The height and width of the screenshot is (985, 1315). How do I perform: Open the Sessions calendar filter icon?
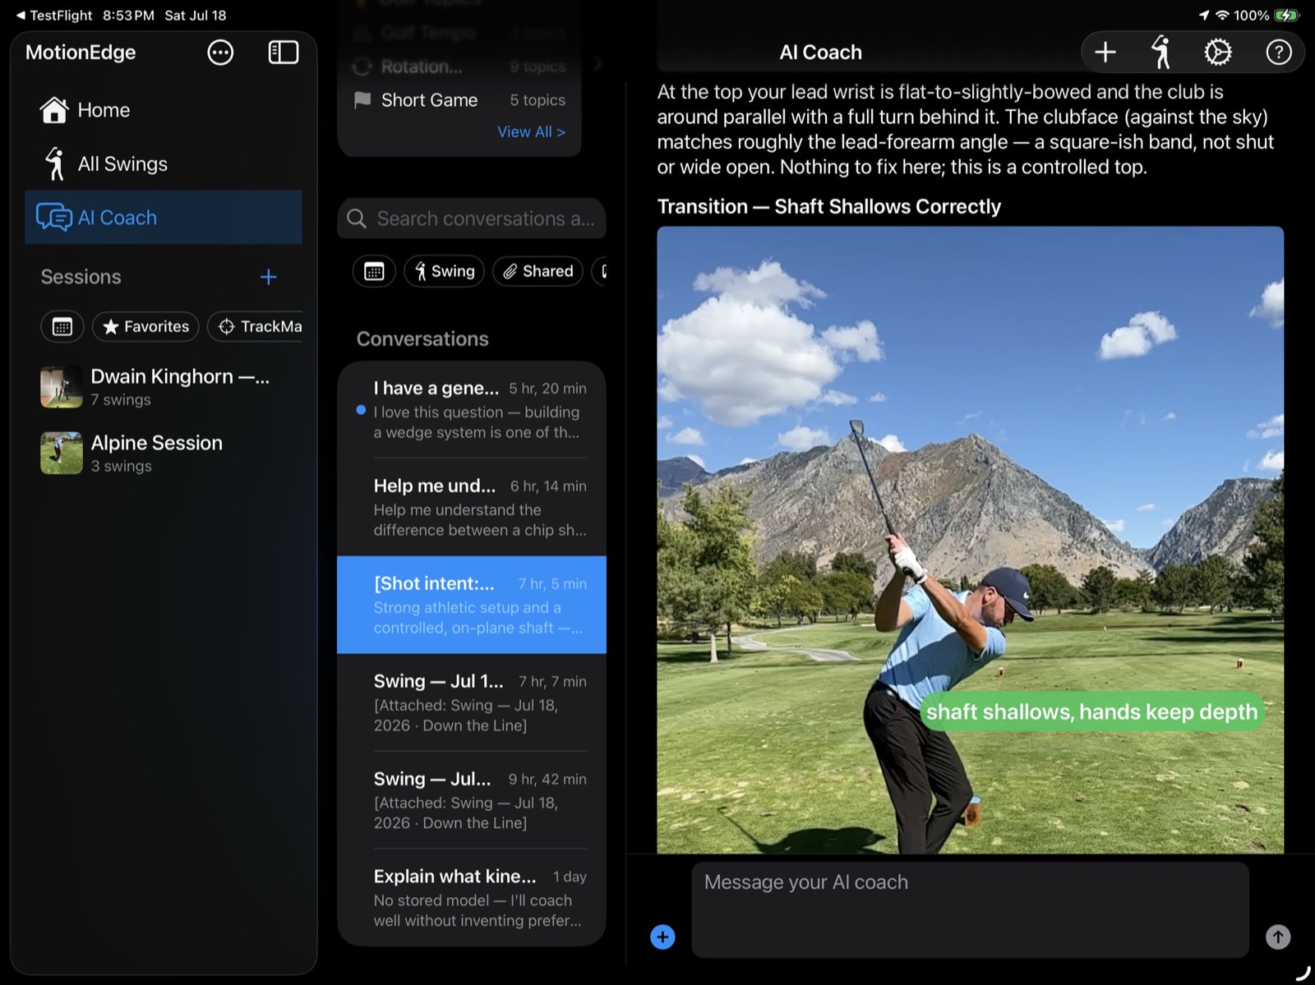[x=62, y=326]
